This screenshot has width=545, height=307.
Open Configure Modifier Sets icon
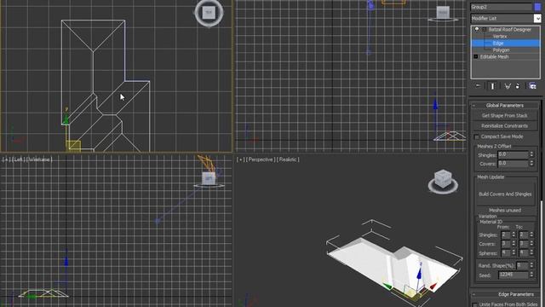tap(532, 86)
